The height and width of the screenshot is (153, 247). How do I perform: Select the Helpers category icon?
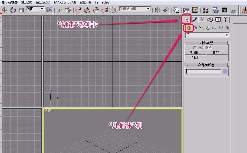pyautogui.click(x=214, y=28)
